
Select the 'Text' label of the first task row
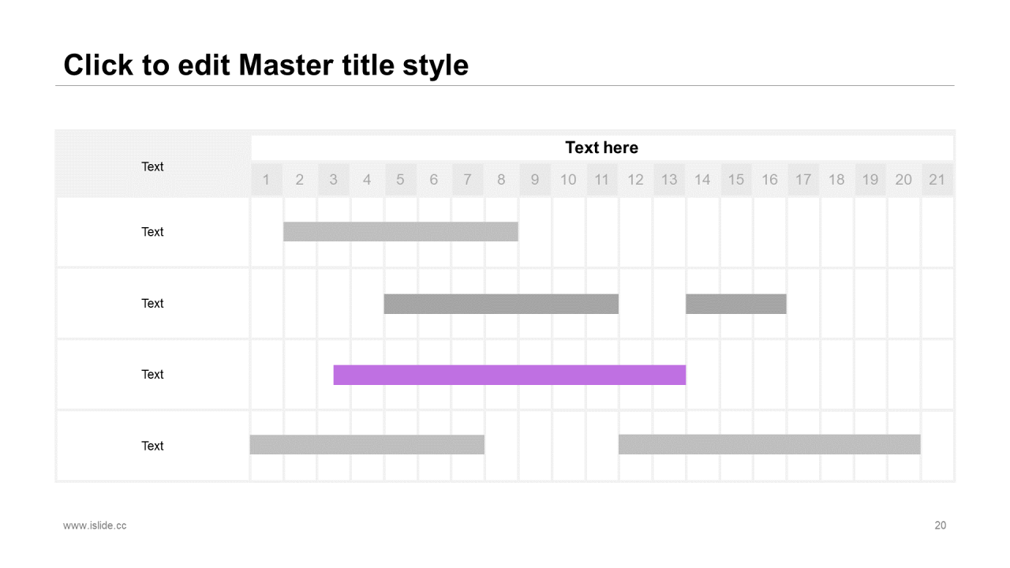[x=152, y=232]
